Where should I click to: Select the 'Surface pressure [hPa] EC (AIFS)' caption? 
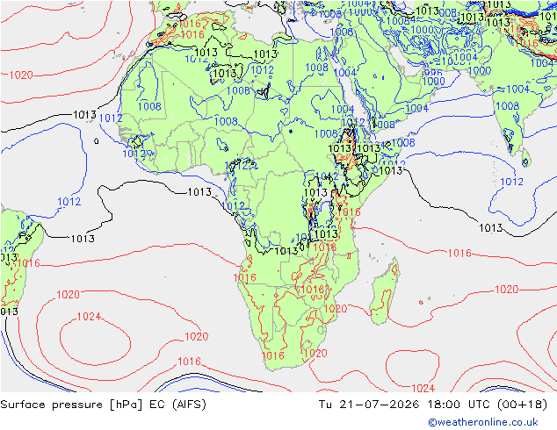(x=103, y=405)
